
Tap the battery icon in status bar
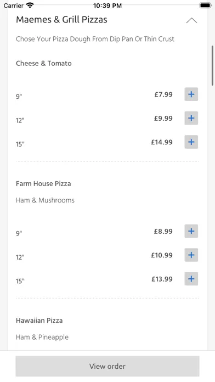(205, 5)
